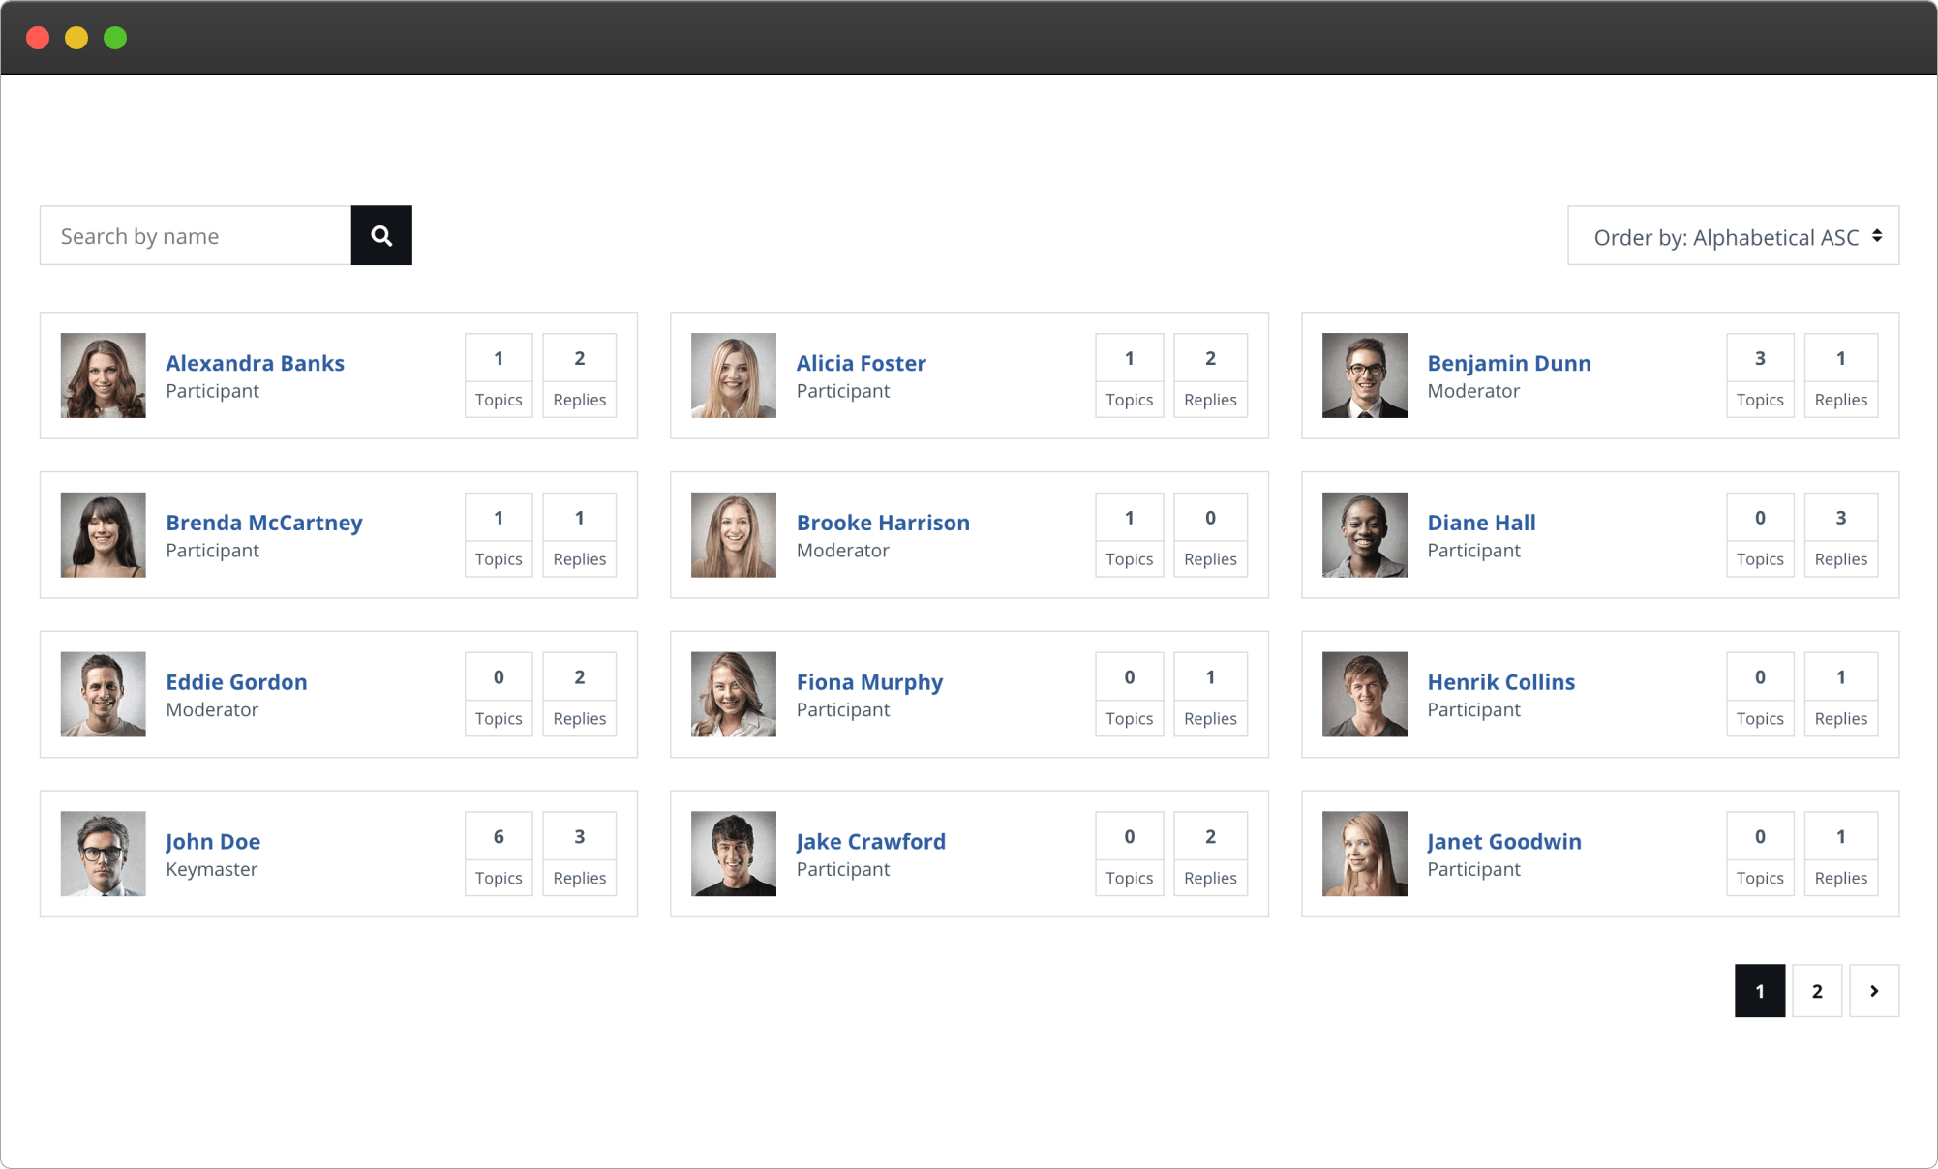Click John Doe's 6 Topics counter
This screenshot has height=1169, width=1938.
(x=499, y=854)
